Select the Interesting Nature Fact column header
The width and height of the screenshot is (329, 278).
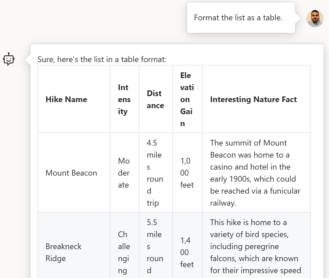pos(253,100)
